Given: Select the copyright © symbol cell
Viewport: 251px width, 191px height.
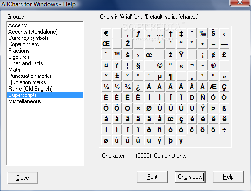Looking at the screenshot, I should point(160,65).
